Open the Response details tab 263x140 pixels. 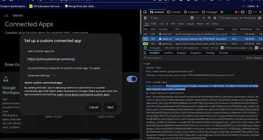click(196, 53)
